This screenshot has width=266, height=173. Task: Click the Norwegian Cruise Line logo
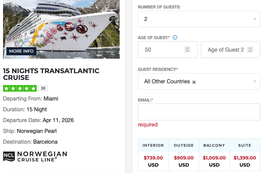[35, 156]
